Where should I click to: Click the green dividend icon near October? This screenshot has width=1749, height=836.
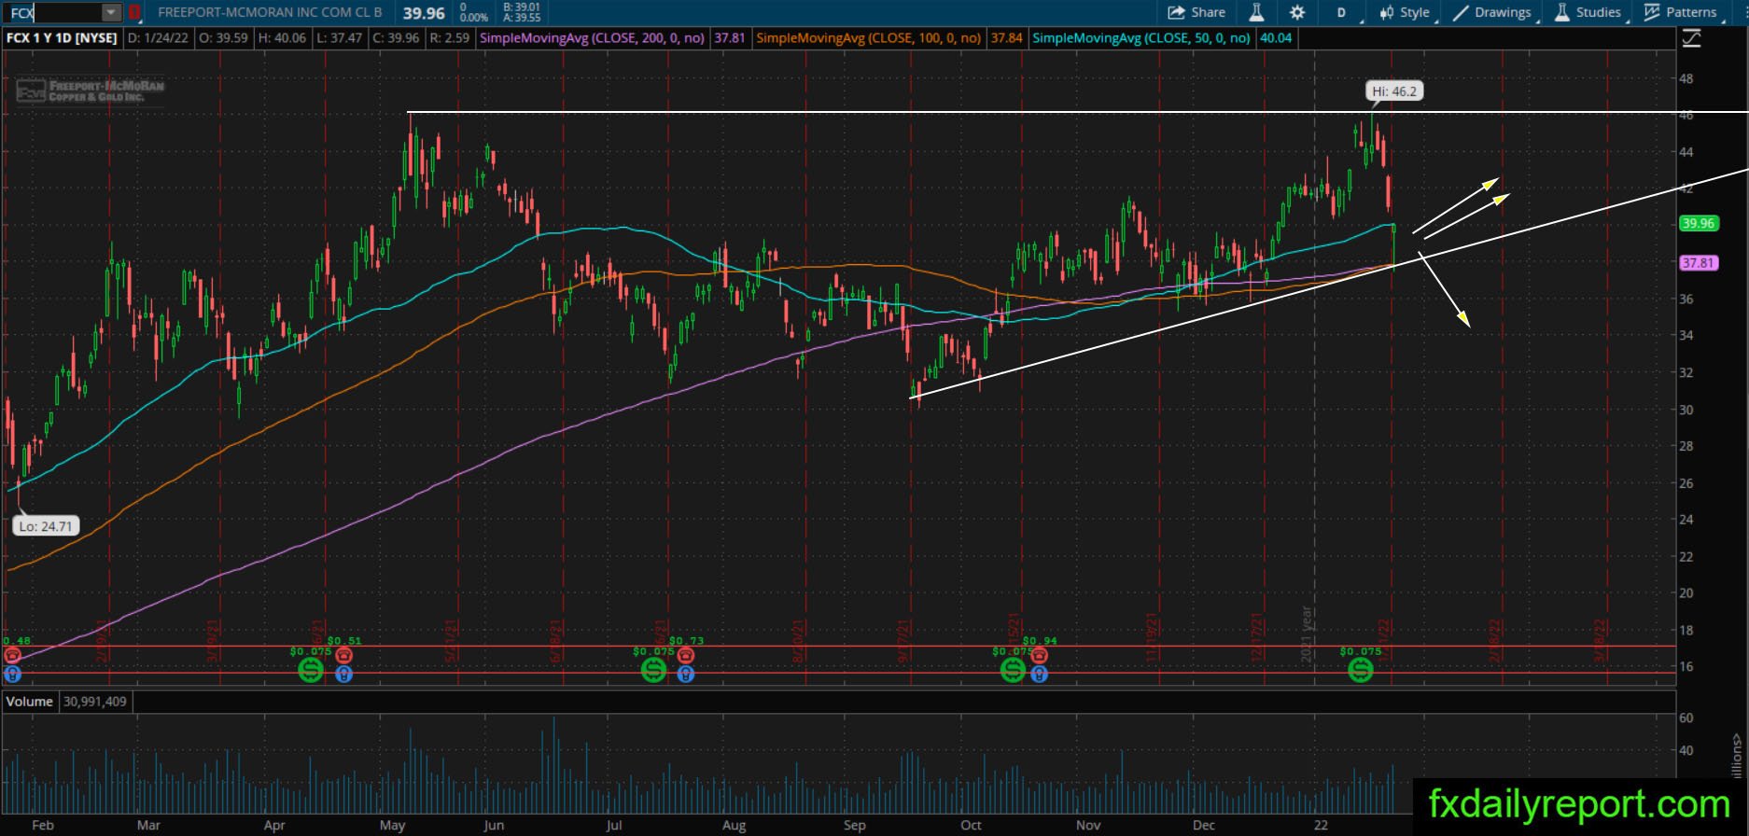click(x=1013, y=669)
